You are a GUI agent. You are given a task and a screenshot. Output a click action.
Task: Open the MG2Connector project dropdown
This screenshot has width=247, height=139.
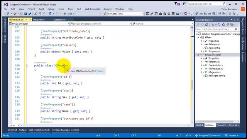(x=68, y=24)
